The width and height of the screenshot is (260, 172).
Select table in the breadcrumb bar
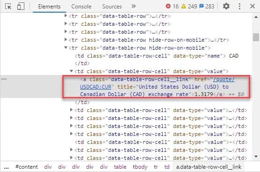(x=120, y=167)
